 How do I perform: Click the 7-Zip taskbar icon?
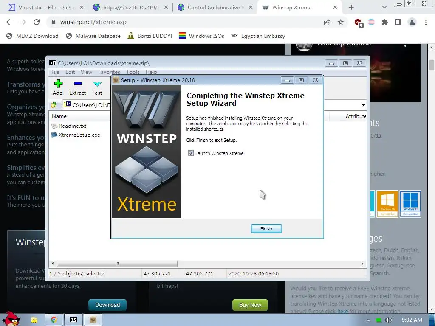pyautogui.click(x=73, y=320)
